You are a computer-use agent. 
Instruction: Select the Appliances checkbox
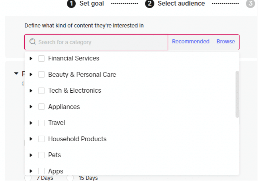[x=41, y=107]
